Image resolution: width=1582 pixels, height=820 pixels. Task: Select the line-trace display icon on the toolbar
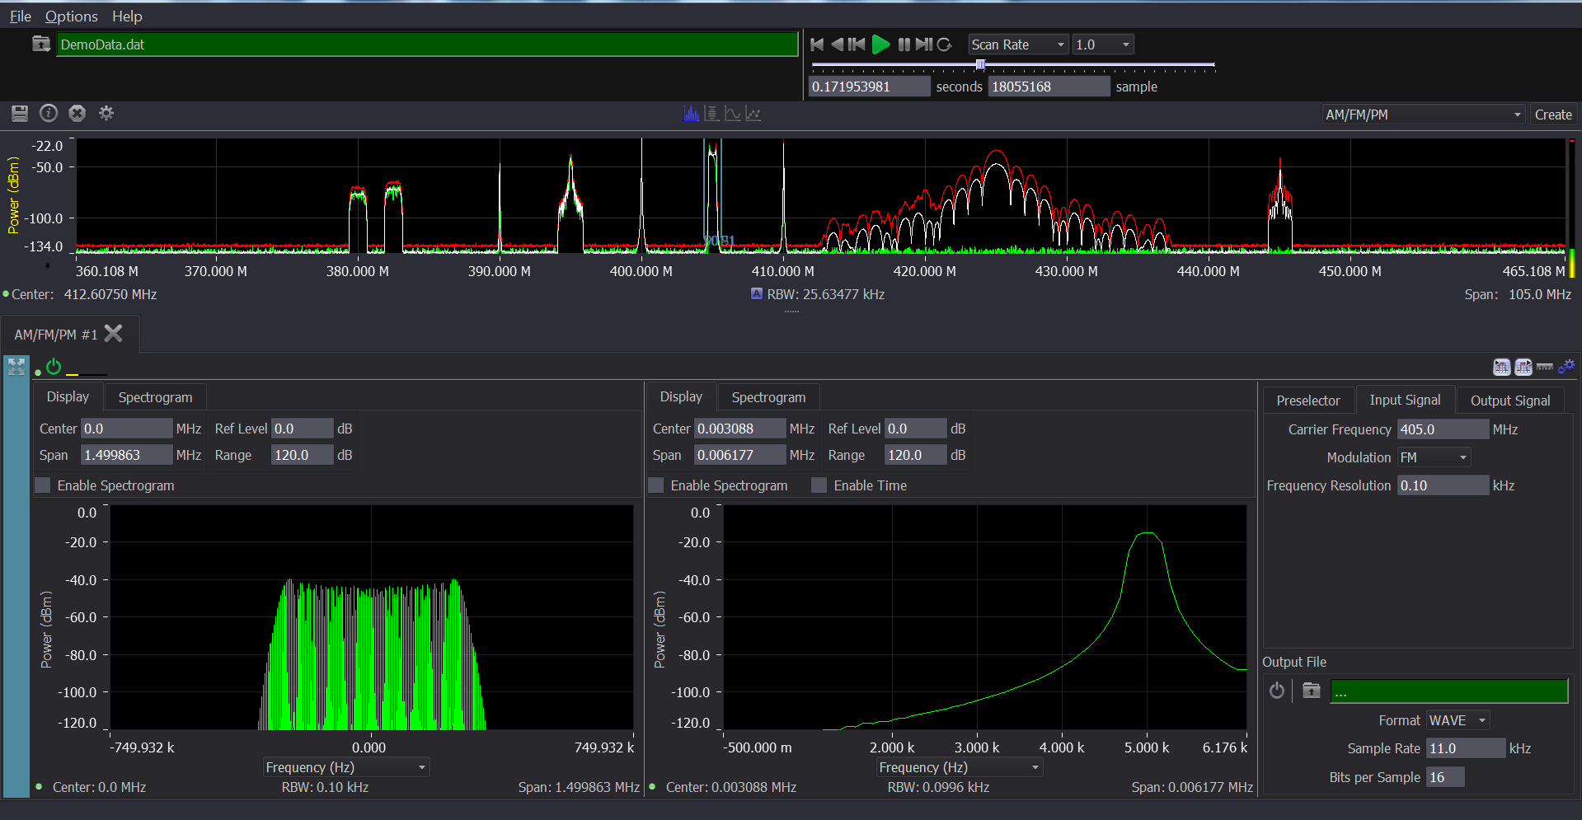coord(732,113)
